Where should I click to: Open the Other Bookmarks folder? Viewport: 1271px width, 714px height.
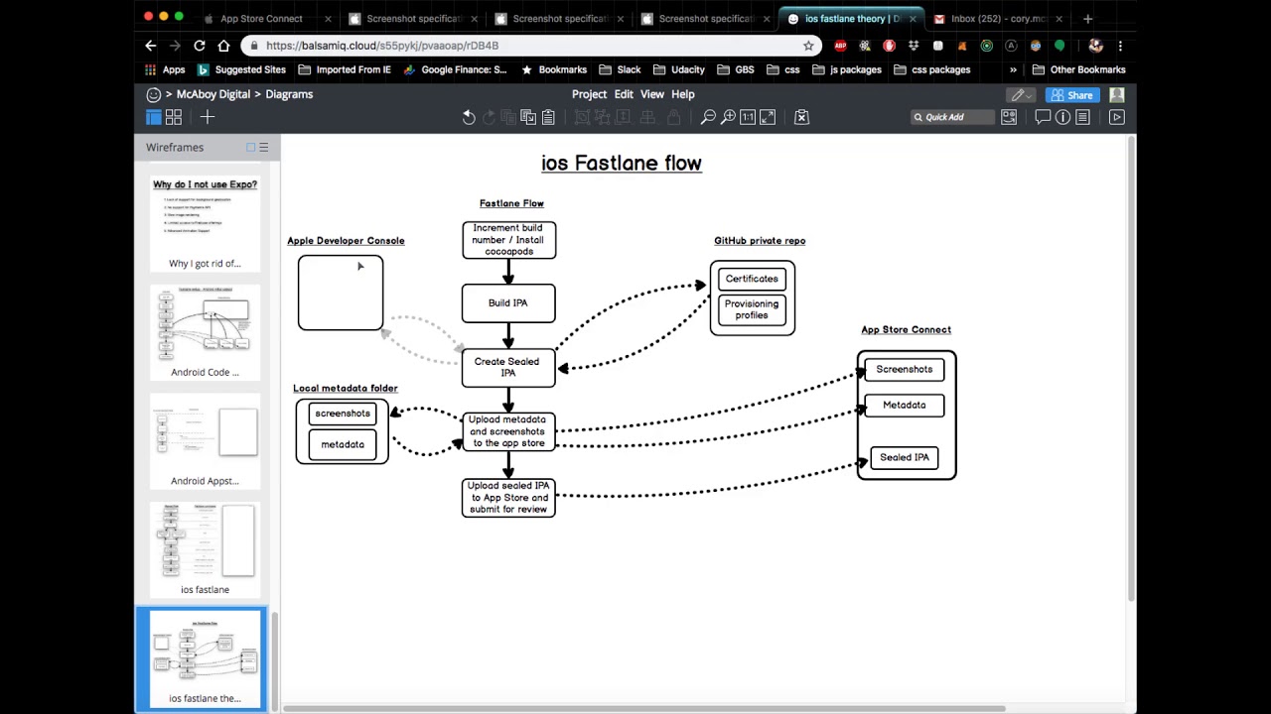coord(1078,69)
